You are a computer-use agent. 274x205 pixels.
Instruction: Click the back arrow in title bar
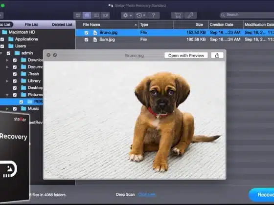click(x=111, y=5)
